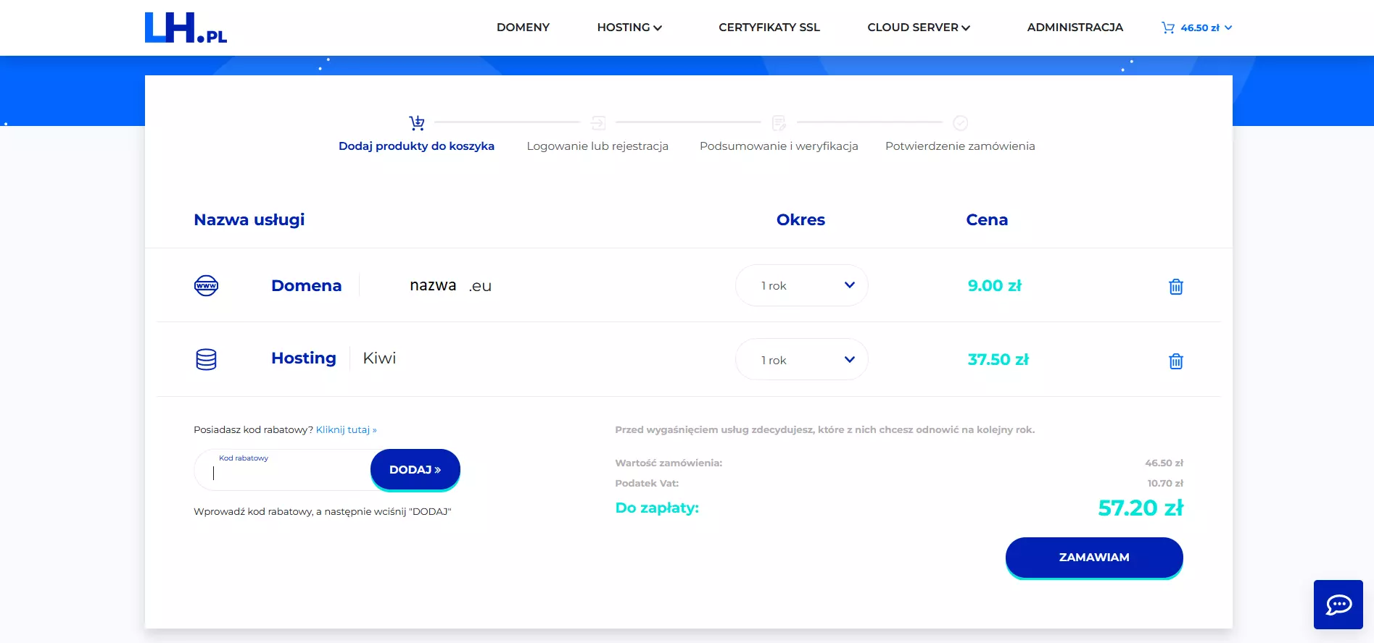Click the Hosting price 37.50 zł
The height and width of the screenshot is (643, 1374).
pos(998,360)
